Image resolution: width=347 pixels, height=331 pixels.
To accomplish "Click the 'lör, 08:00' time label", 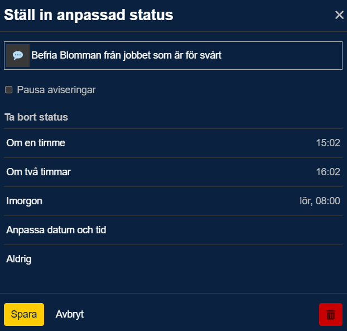I will click(320, 201).
